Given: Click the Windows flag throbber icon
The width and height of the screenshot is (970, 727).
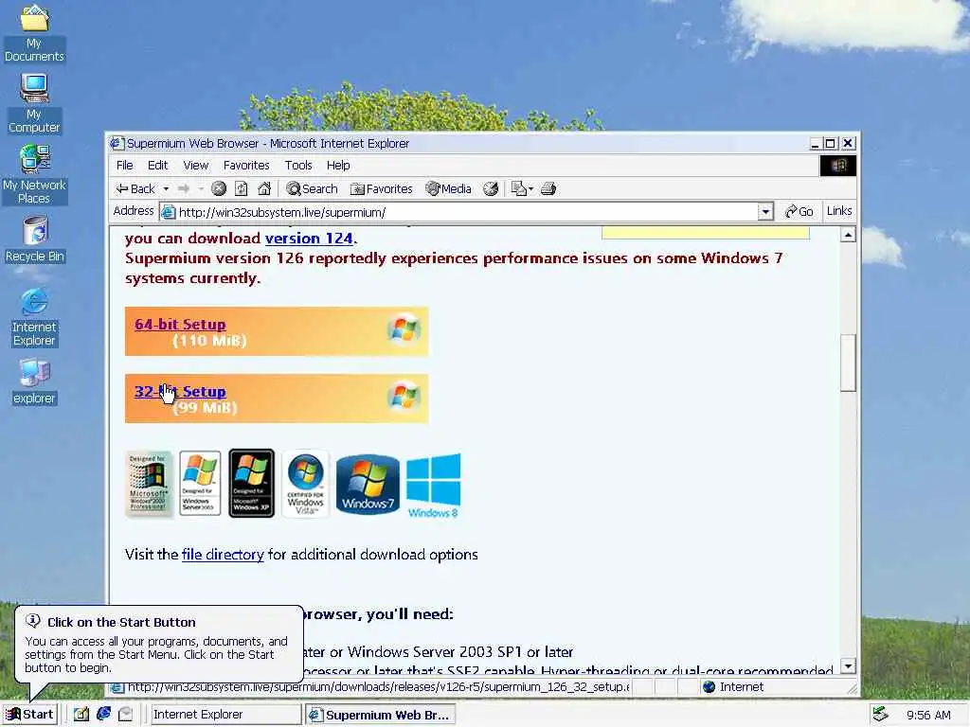Looking at the screenshot, I should tap(838, 166).
